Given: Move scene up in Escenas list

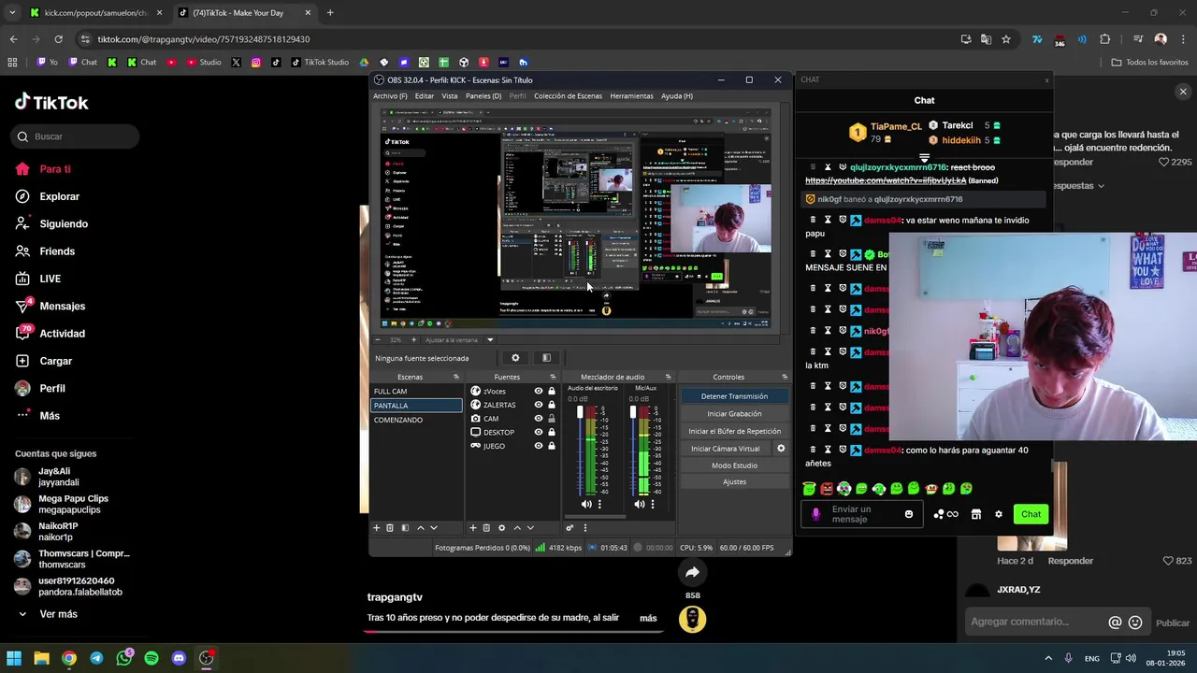Looking at the screenshot, I should point(420,528).
